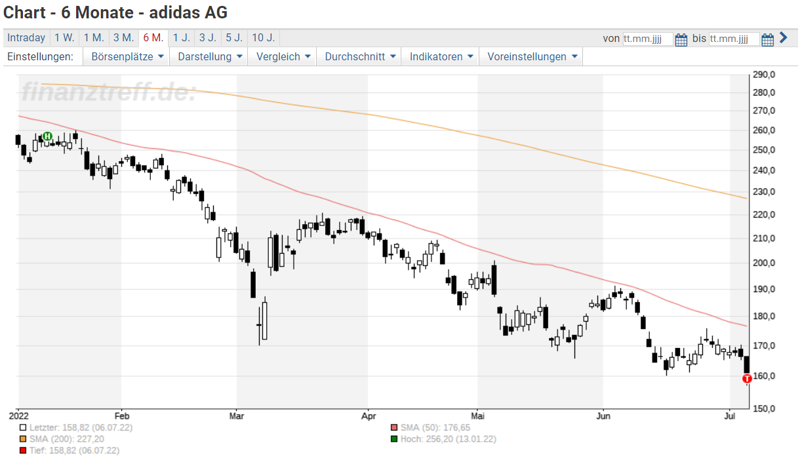The image size is (802, 458).
Task: Expand the Darstellung dropdown menu
Action: click(x=210, y=57)
